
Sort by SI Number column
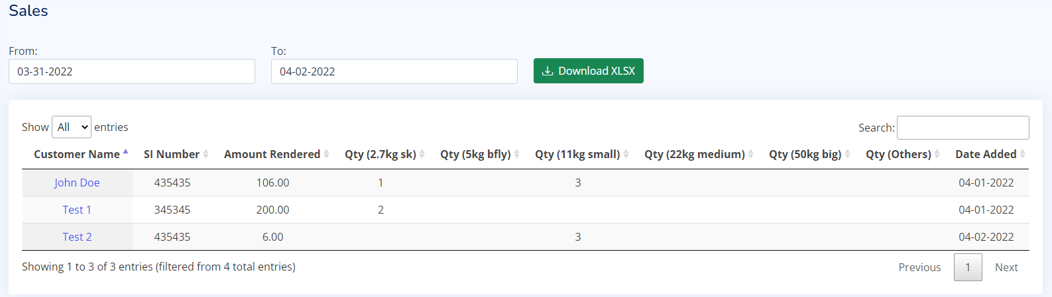pos(172,154)
